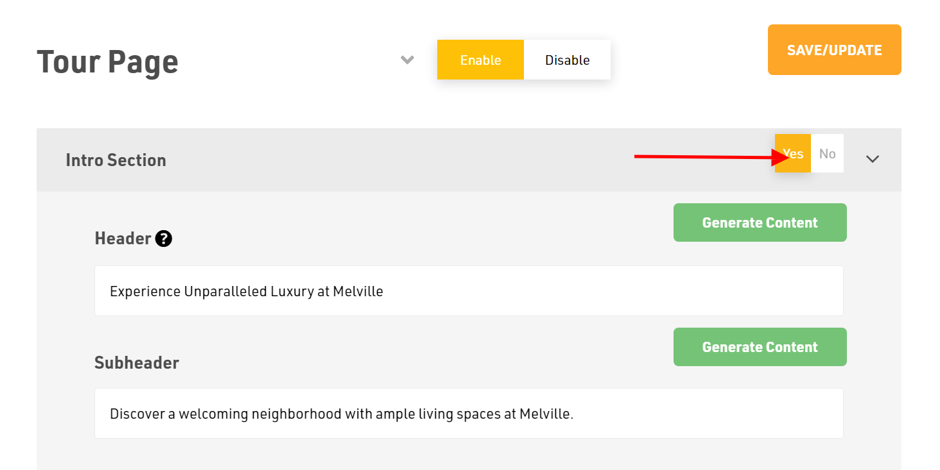The height and width of the screenshot is (470, 940).
Task: Open the dropdown chevron beside Tour Page
Action: coord(407,60)
